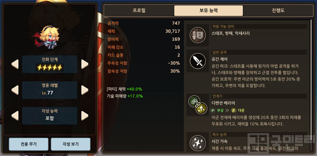Lower hero level with left arrow
The width and height of the screenshot is (317, 156).
15,90
